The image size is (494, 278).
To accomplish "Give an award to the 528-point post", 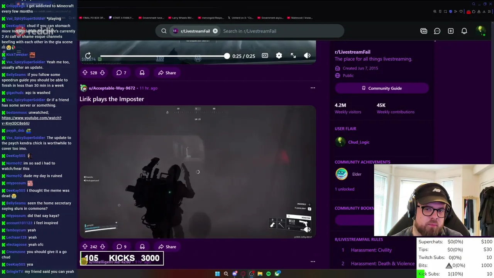I will 142,73.
